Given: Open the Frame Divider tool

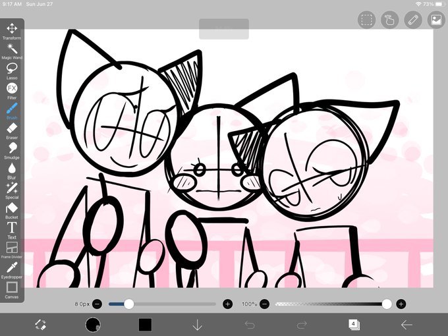Looking at the screenshot, I should (12, 250).
